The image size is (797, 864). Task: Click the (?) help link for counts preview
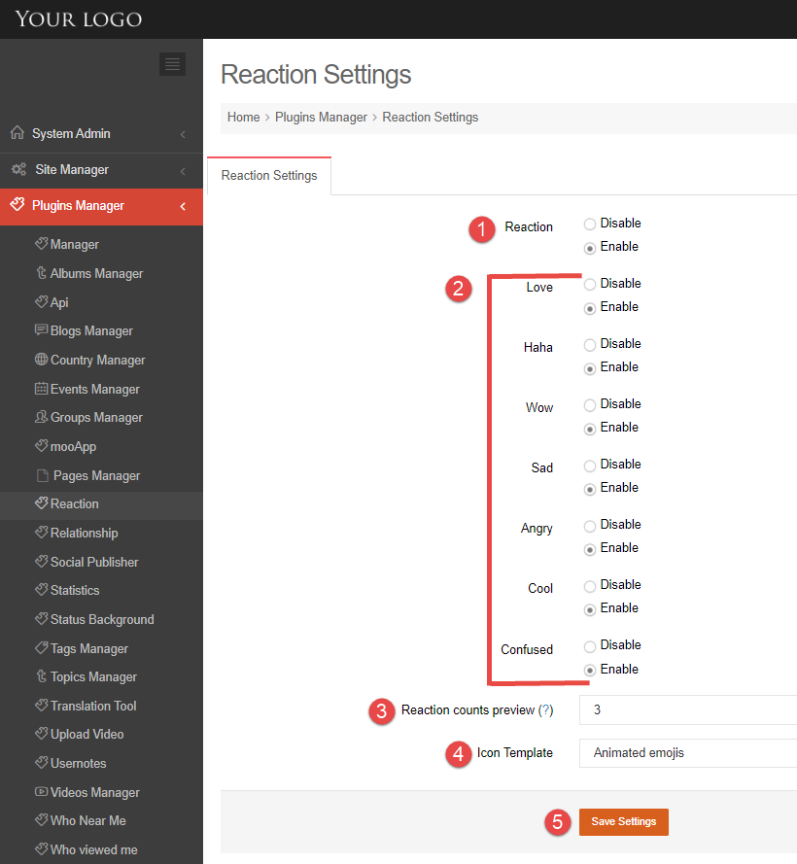pos(545,709)
